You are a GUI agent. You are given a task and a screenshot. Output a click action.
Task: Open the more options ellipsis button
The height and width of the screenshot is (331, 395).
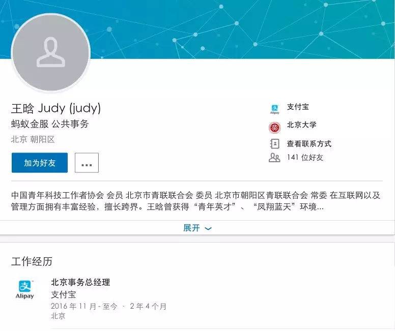tap(87, 163)
